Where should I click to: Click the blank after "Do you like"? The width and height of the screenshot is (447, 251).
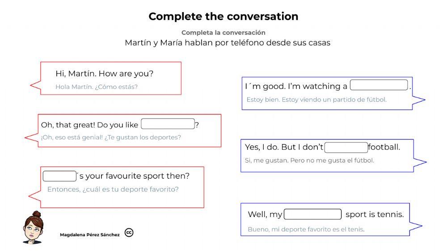[168, 124]
